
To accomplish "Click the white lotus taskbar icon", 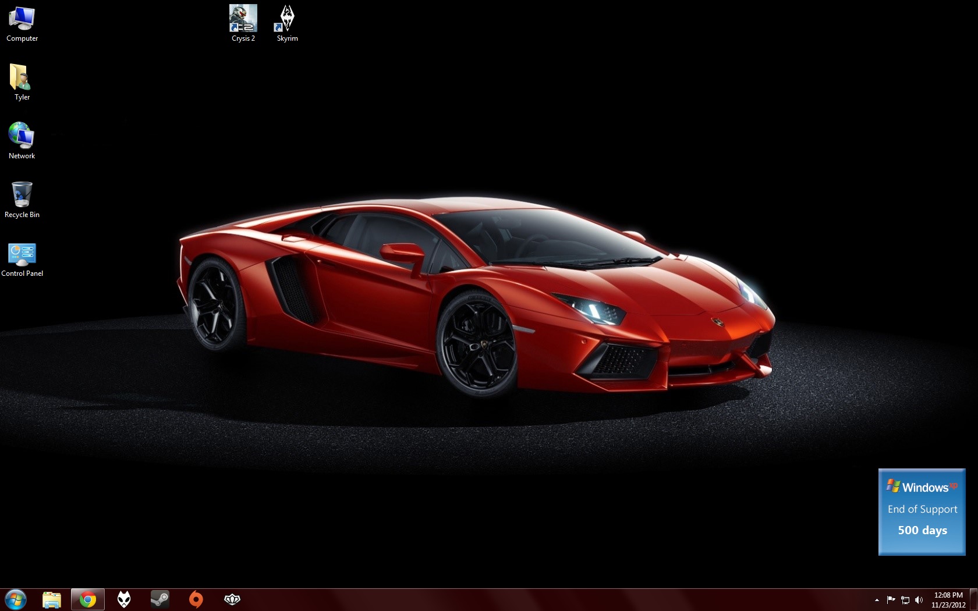I will point(232,599).
